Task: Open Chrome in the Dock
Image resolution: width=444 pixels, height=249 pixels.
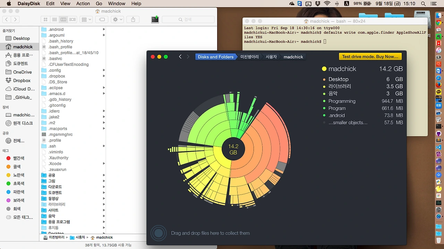Action: pos(438,23)
